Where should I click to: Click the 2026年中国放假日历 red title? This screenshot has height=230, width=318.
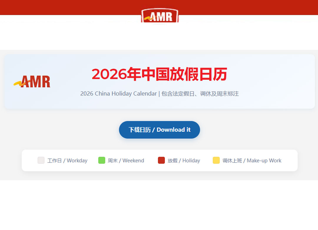pyautogui.click(x=159, y=74)
